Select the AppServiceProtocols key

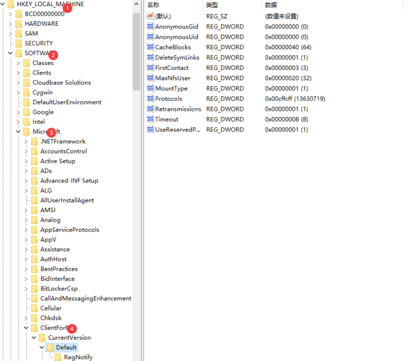point(70,230)
